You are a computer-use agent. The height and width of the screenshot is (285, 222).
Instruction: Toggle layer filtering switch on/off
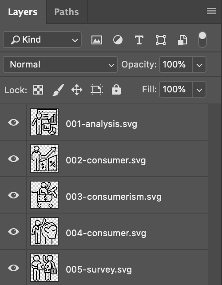pyautogui.click(x=202, y=40)
